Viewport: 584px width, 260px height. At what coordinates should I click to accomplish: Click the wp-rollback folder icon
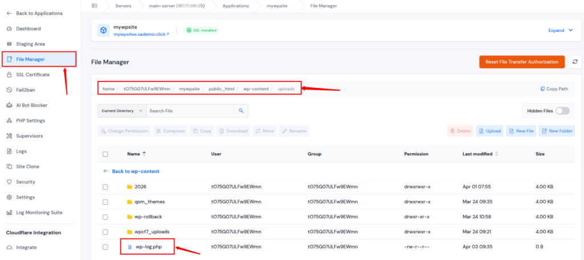(129, 217)
